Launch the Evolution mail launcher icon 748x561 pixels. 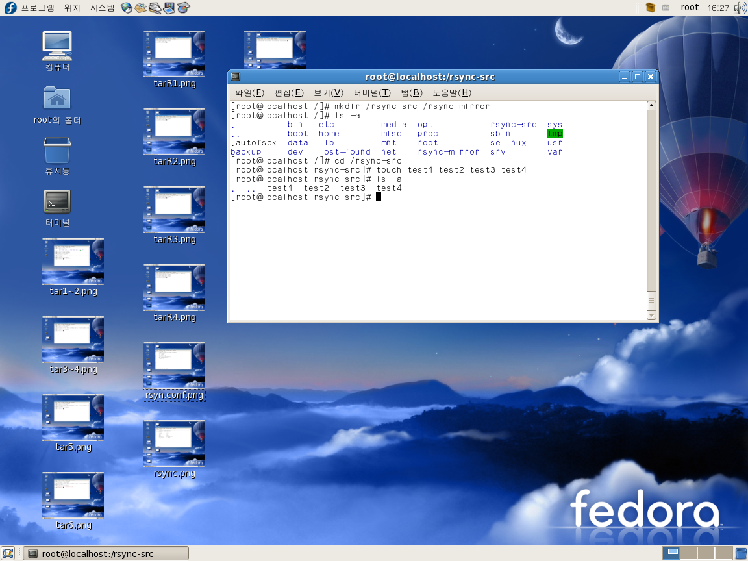pyautogui.click(x=141, y=8)
